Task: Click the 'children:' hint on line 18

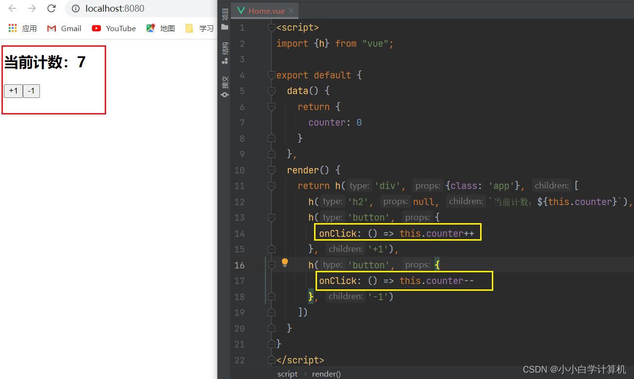Action: click(x=346, y=296)
